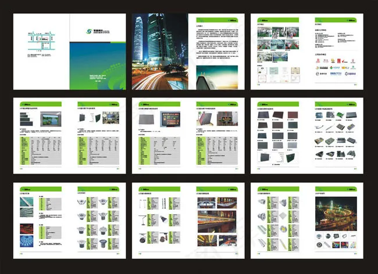The image size is (378, 274).
Task: Select the top-left LED module panel image
Action: click(261, 116)
